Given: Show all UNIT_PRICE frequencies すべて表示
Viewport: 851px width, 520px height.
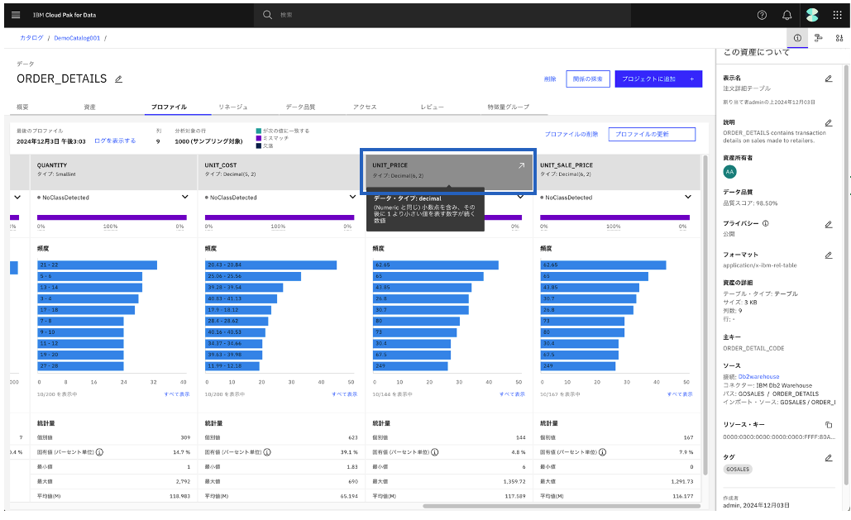Looking at the screenshot, I should (x=513, y=394).
